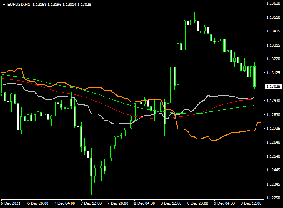Click the 6 Dec 20:00 time label
The width and height of the screenshot is (283, 208).
[x=38, y=203]
